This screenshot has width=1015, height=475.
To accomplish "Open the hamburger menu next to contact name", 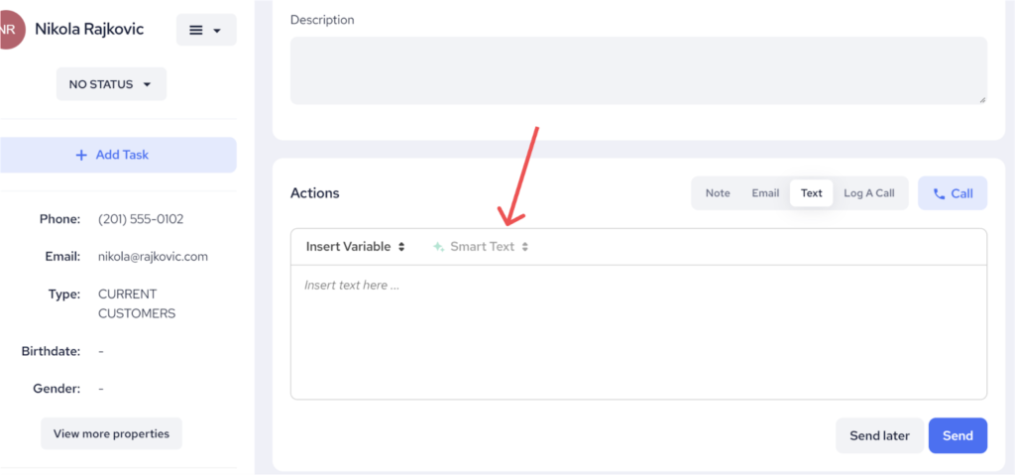I will [205, 31].
